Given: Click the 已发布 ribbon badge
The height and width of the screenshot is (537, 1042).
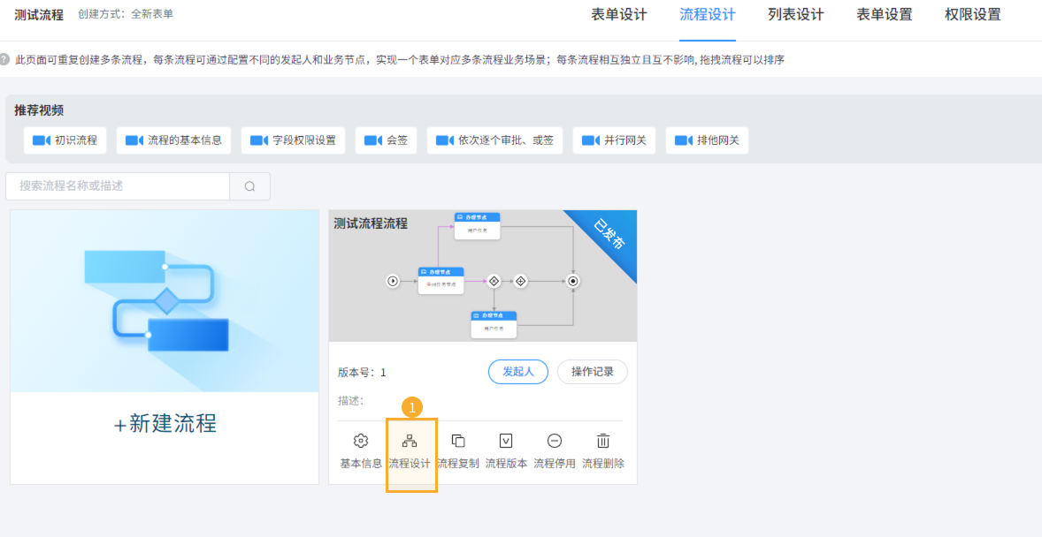Looking at the screenshot, I should pos(609,237).
